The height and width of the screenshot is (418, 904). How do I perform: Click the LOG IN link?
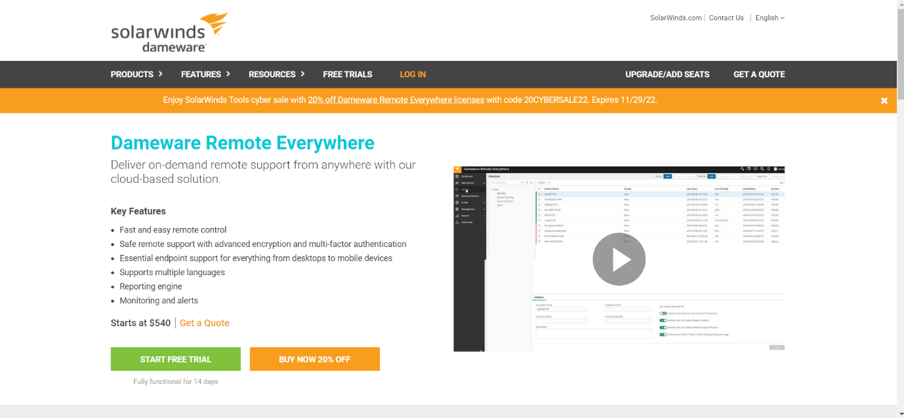click(x=413, y=74)
